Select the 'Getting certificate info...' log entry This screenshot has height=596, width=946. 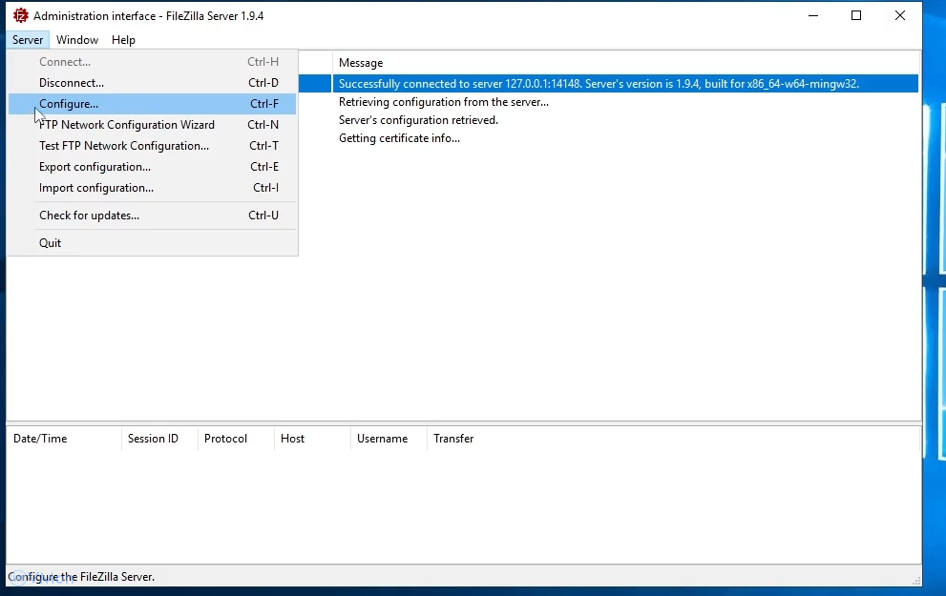(x=399, y=138)
